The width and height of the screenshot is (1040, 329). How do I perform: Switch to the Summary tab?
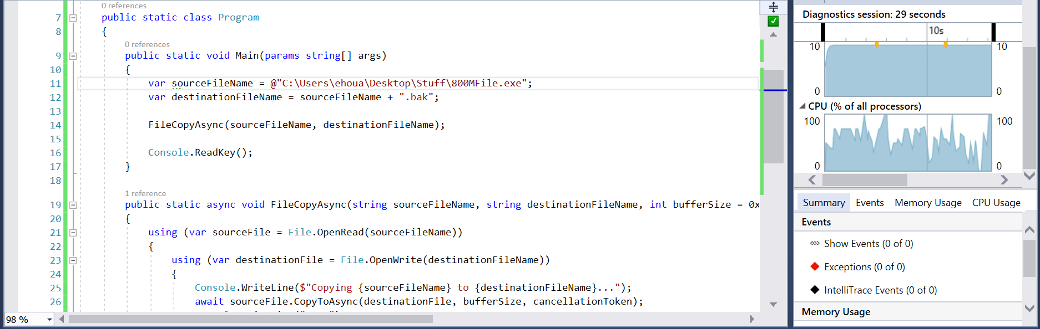[x=824, y=203]
